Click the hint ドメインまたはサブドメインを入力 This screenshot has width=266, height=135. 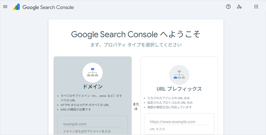click(87, 132)
